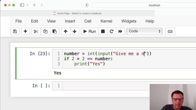This screenshot has height=110, width=196.
Task: Open the privacy report shield icon
Action: tap(87, 5)
